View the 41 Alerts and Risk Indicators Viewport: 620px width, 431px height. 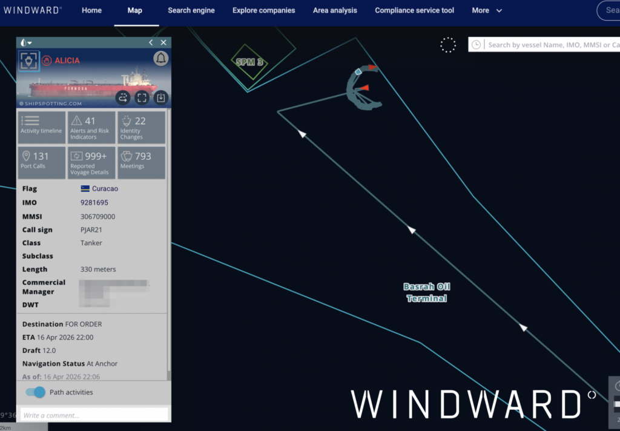point(91,127)
